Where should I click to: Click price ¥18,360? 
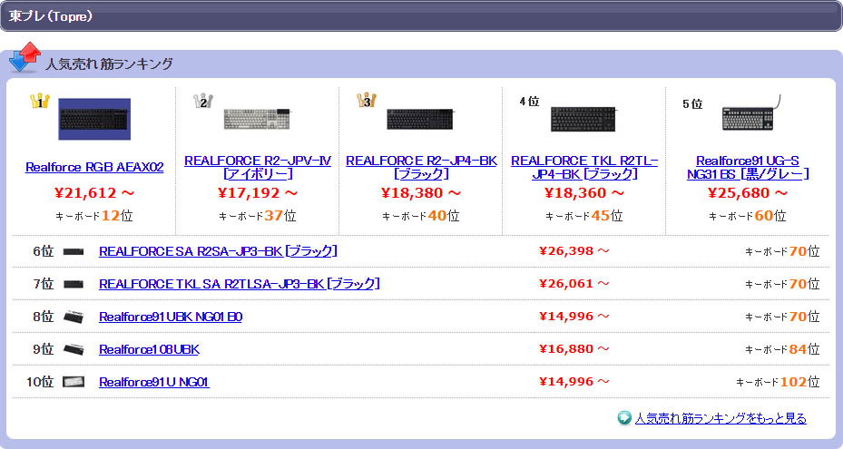click(584, 193)
